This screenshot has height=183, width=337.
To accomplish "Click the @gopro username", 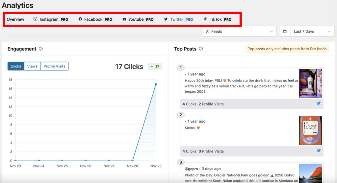I will (191, 169).
